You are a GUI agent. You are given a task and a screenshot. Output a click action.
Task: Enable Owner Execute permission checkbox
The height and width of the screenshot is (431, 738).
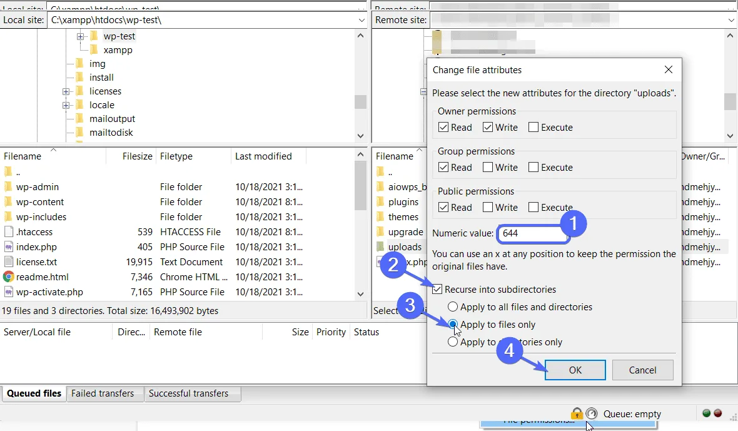point(533,127)
